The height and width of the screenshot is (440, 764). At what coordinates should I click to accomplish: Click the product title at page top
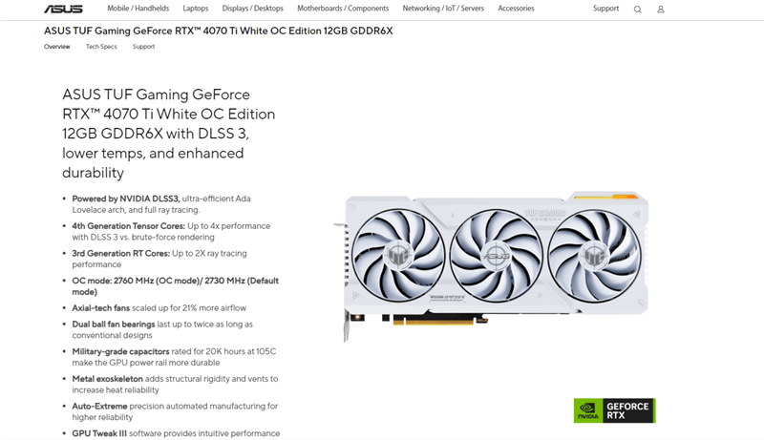[219, 31]
